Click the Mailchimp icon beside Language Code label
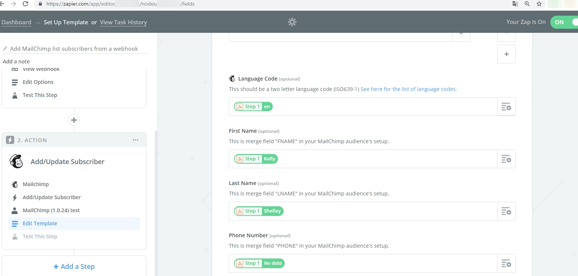This screenshot has height=276, width=578. pos(232,79)
